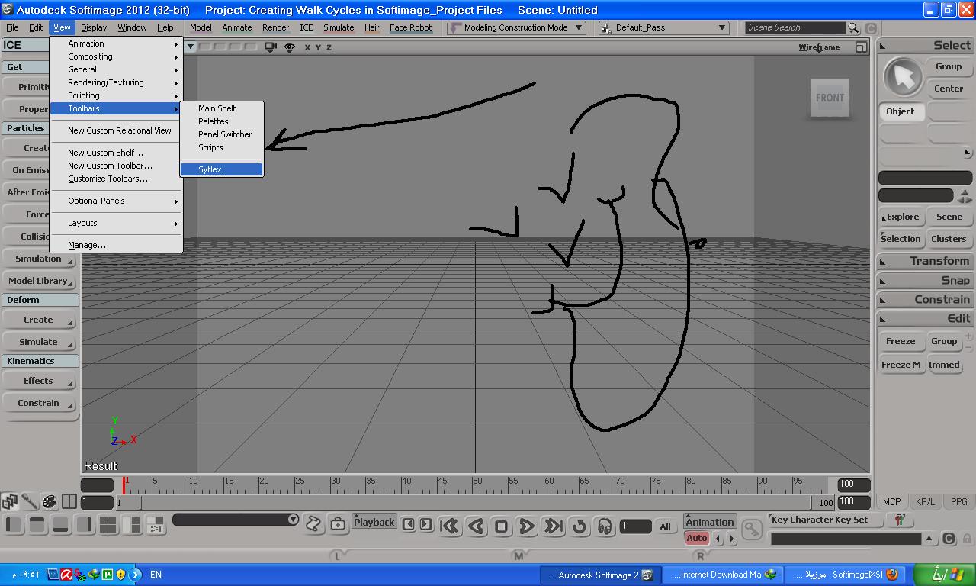Open viewport camera icon menu
This screenshot has height=586, width=976.
pos(271,47)
